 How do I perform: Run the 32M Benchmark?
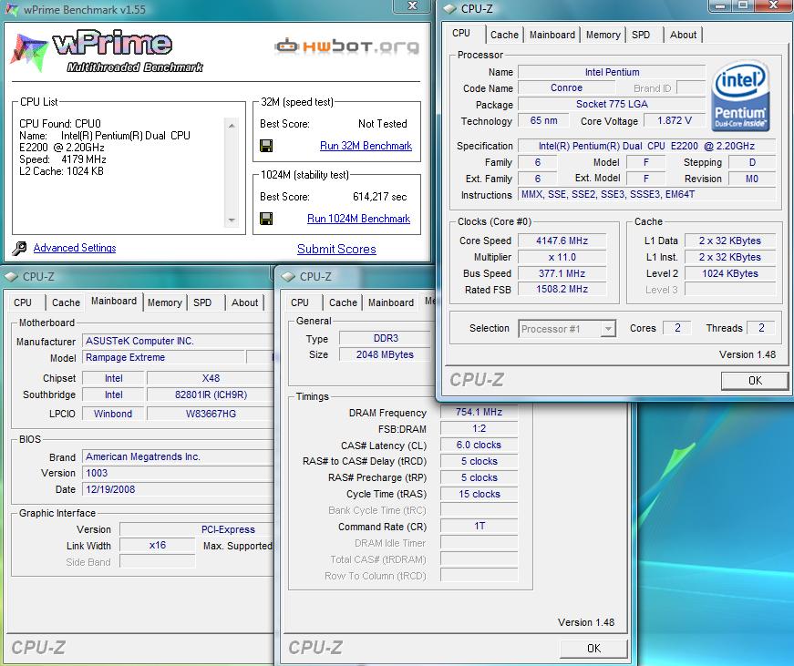point(366,146)
